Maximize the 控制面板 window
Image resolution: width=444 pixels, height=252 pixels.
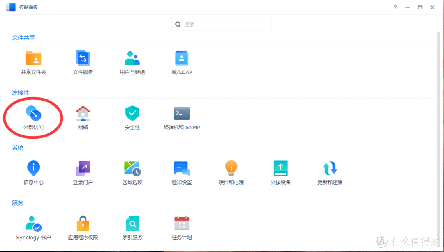[x=420, y=7]
